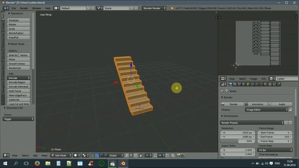Open the Object properties tab
299x168 pixels.
click(248, 84)
